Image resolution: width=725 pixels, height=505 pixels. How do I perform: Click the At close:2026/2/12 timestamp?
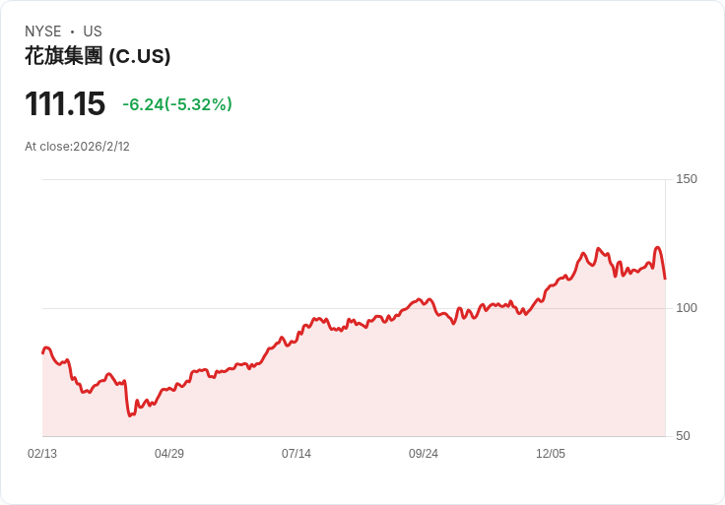pyautogui.click(x=77, y=147)
